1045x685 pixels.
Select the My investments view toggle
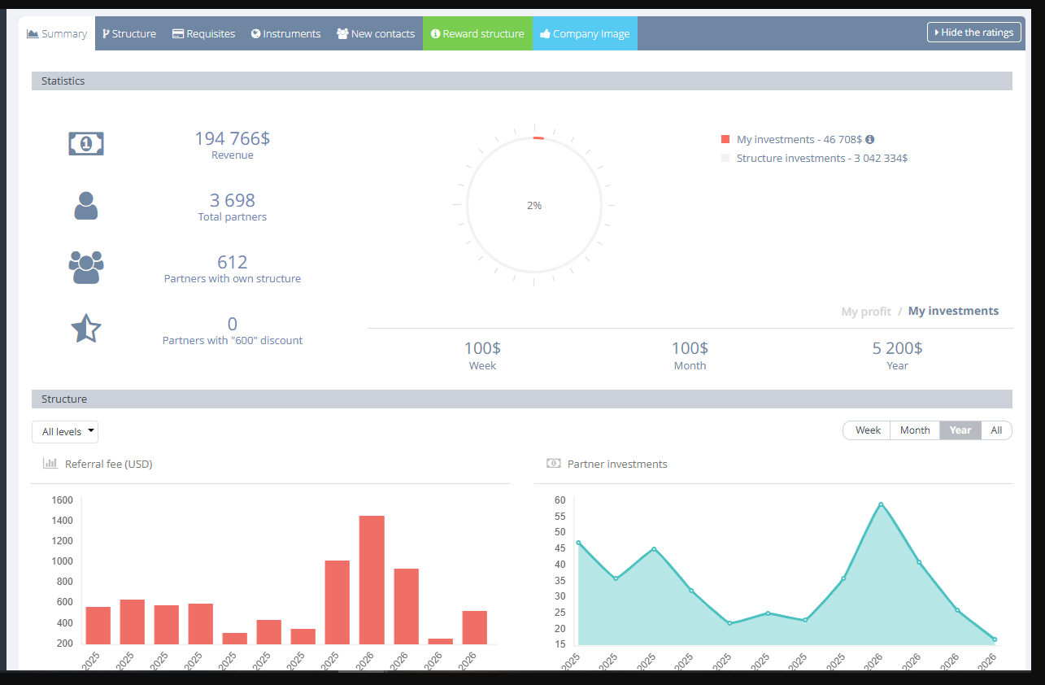pyautogui.click(x=953, y=311)
